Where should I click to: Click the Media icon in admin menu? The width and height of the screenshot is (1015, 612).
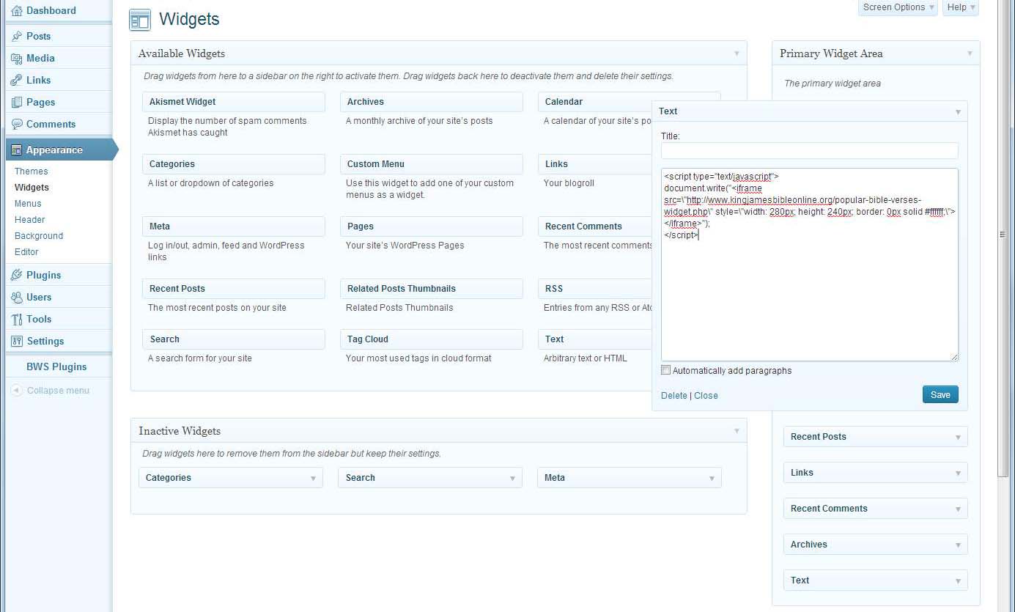click(x=17, y=58)
